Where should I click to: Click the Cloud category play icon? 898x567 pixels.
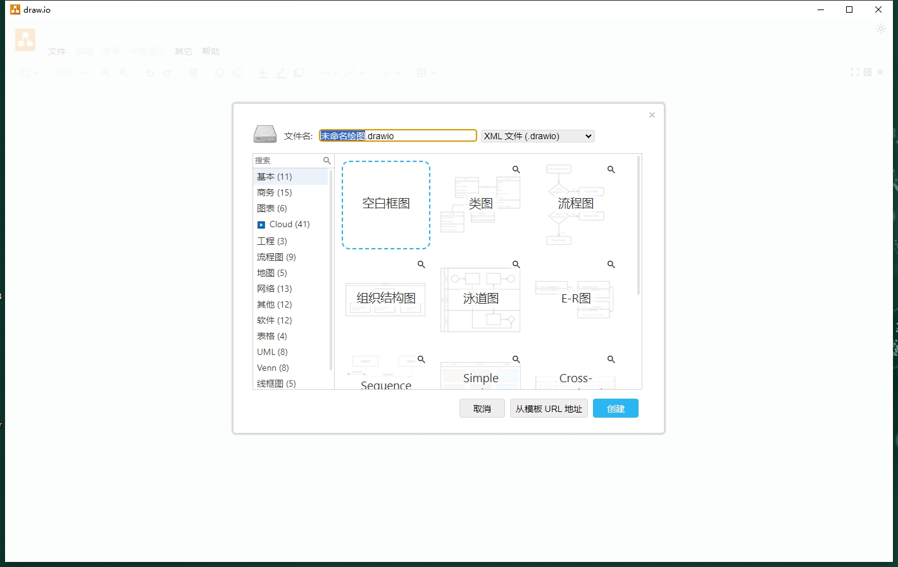tap(261, 225)
